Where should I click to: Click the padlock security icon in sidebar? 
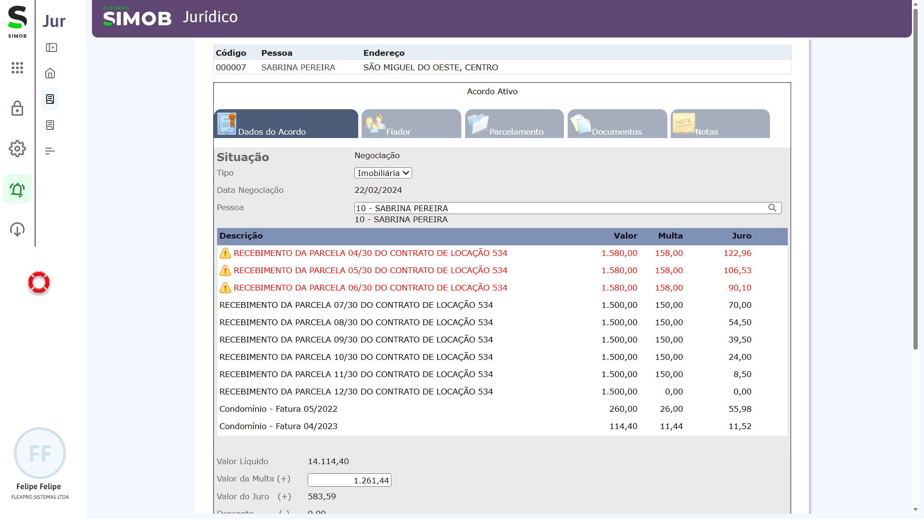pyautogui.click(x=17, y=109)
